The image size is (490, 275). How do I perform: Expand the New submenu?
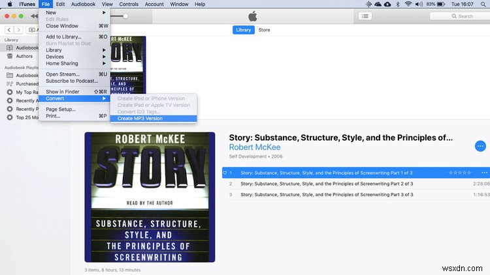[74, 12]
